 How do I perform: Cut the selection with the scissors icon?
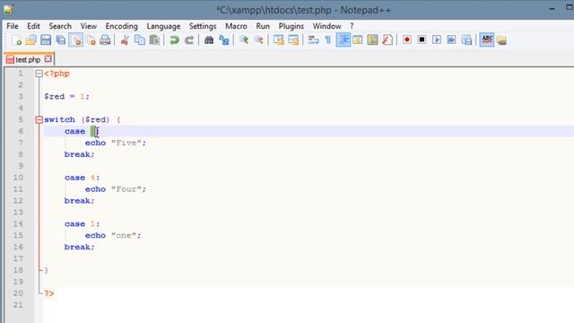click(x=125, y=39)
